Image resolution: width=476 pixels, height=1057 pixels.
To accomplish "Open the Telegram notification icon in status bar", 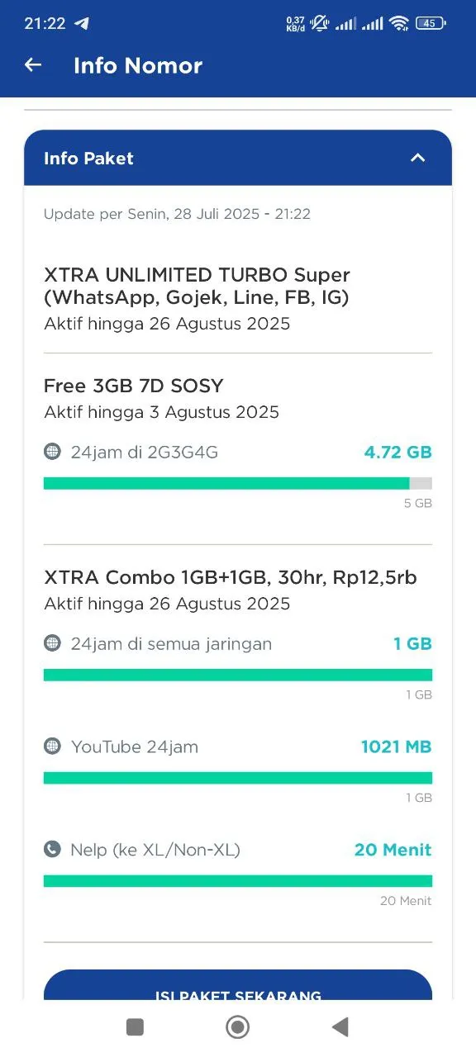I will pyautogui.click(x=82, y=23).
